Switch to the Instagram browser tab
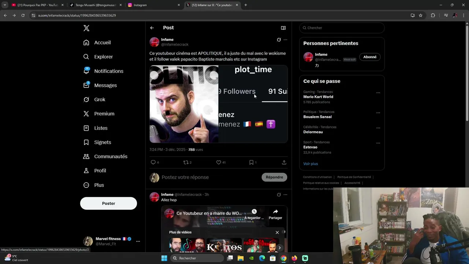469x264 pixels. coord(154,5)
